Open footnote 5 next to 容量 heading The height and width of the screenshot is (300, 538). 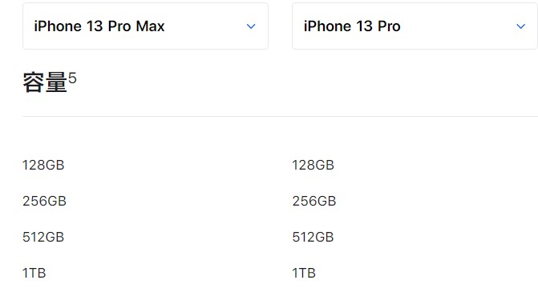tap(72, 78)
